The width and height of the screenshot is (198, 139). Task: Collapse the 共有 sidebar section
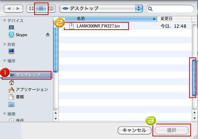[4, 44]
